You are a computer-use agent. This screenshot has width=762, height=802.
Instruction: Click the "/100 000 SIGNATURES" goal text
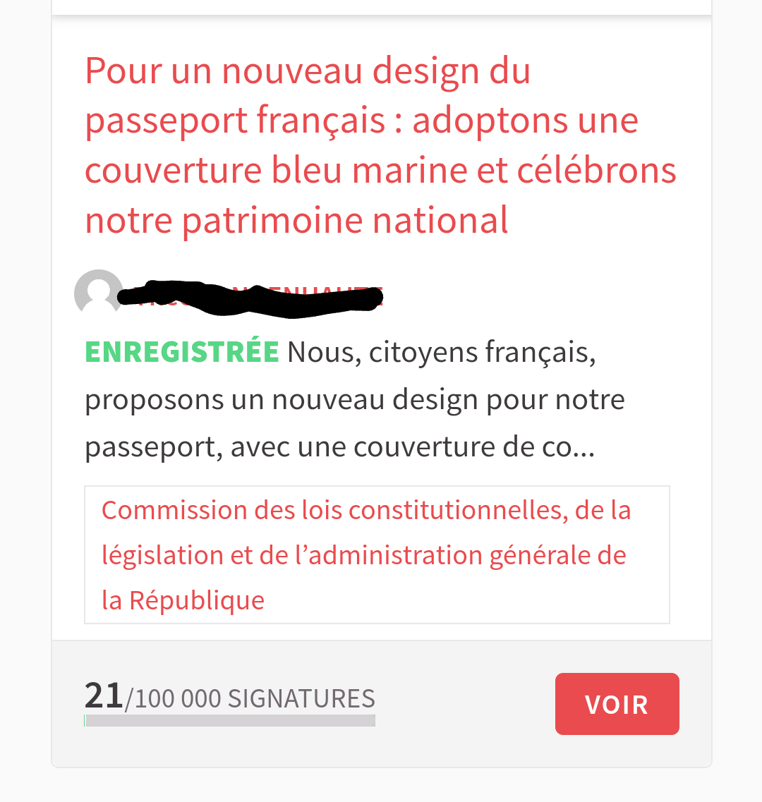pyautogui.click(x=250, y=698)
